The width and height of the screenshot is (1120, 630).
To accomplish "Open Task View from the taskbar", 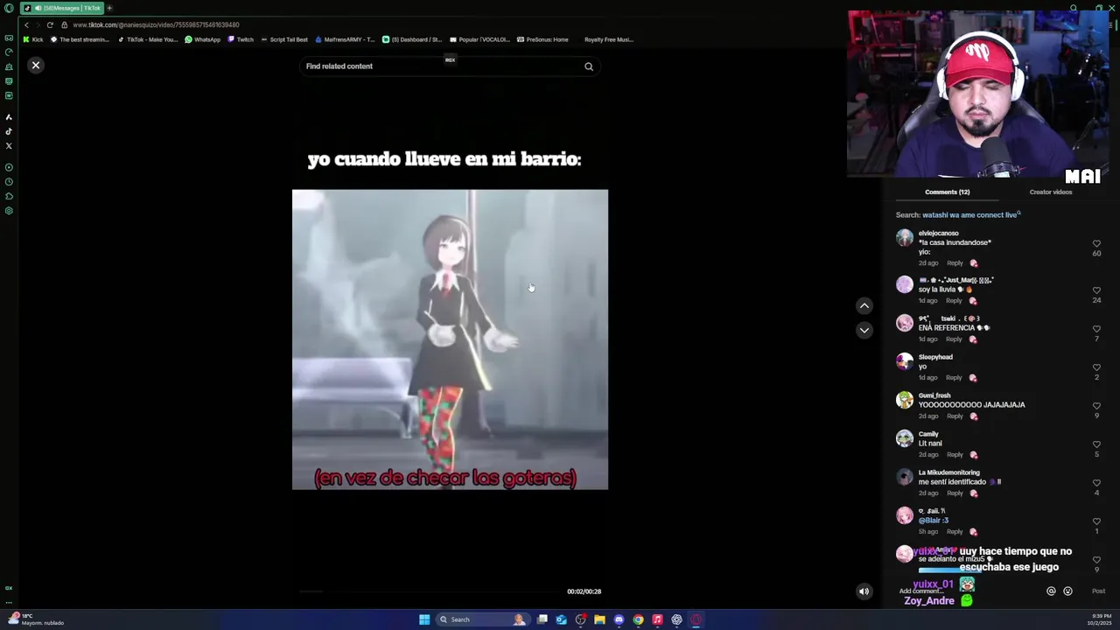I will [542, 619].
